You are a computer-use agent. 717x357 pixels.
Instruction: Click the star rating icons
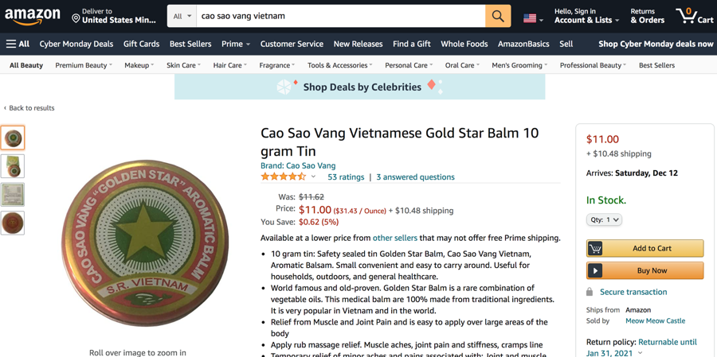point(283,177)
